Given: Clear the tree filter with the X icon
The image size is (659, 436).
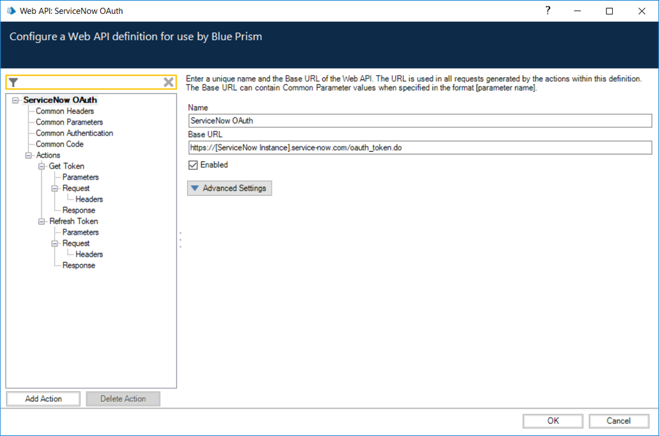Looking at the screenshot, I should tap(168, 82).
